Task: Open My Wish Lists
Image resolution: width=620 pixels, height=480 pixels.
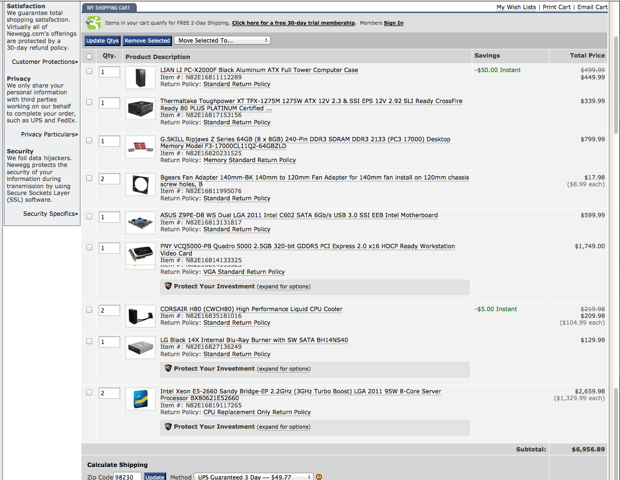Action: click(516, 7)
